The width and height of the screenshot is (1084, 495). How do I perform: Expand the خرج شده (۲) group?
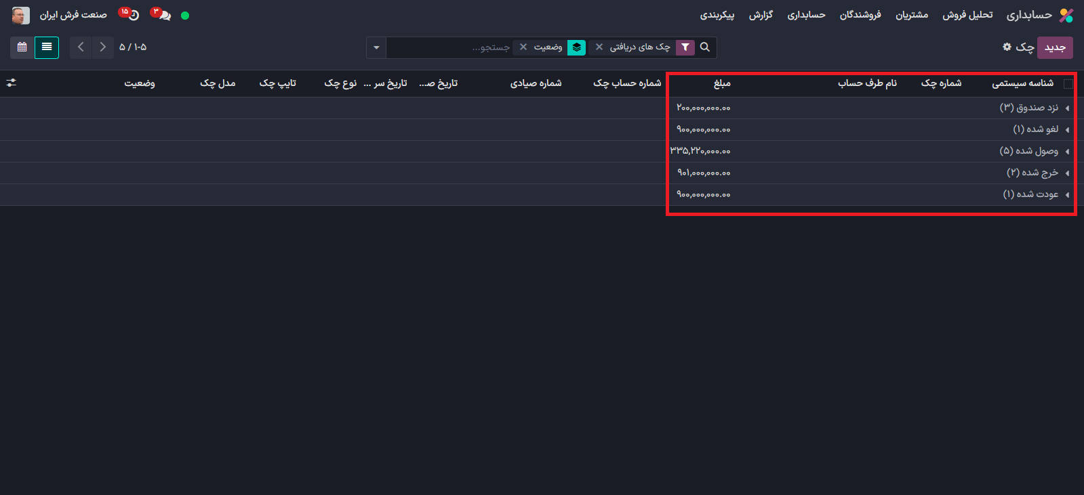(x=1032, y=173)
